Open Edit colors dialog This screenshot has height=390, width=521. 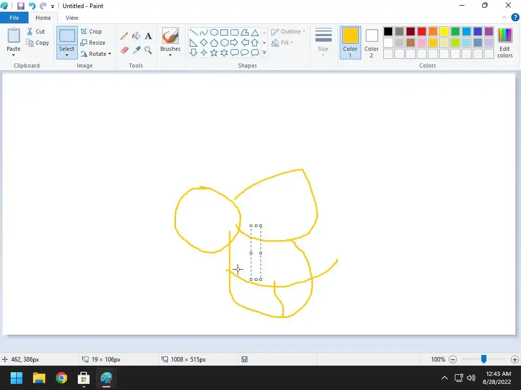505,43
